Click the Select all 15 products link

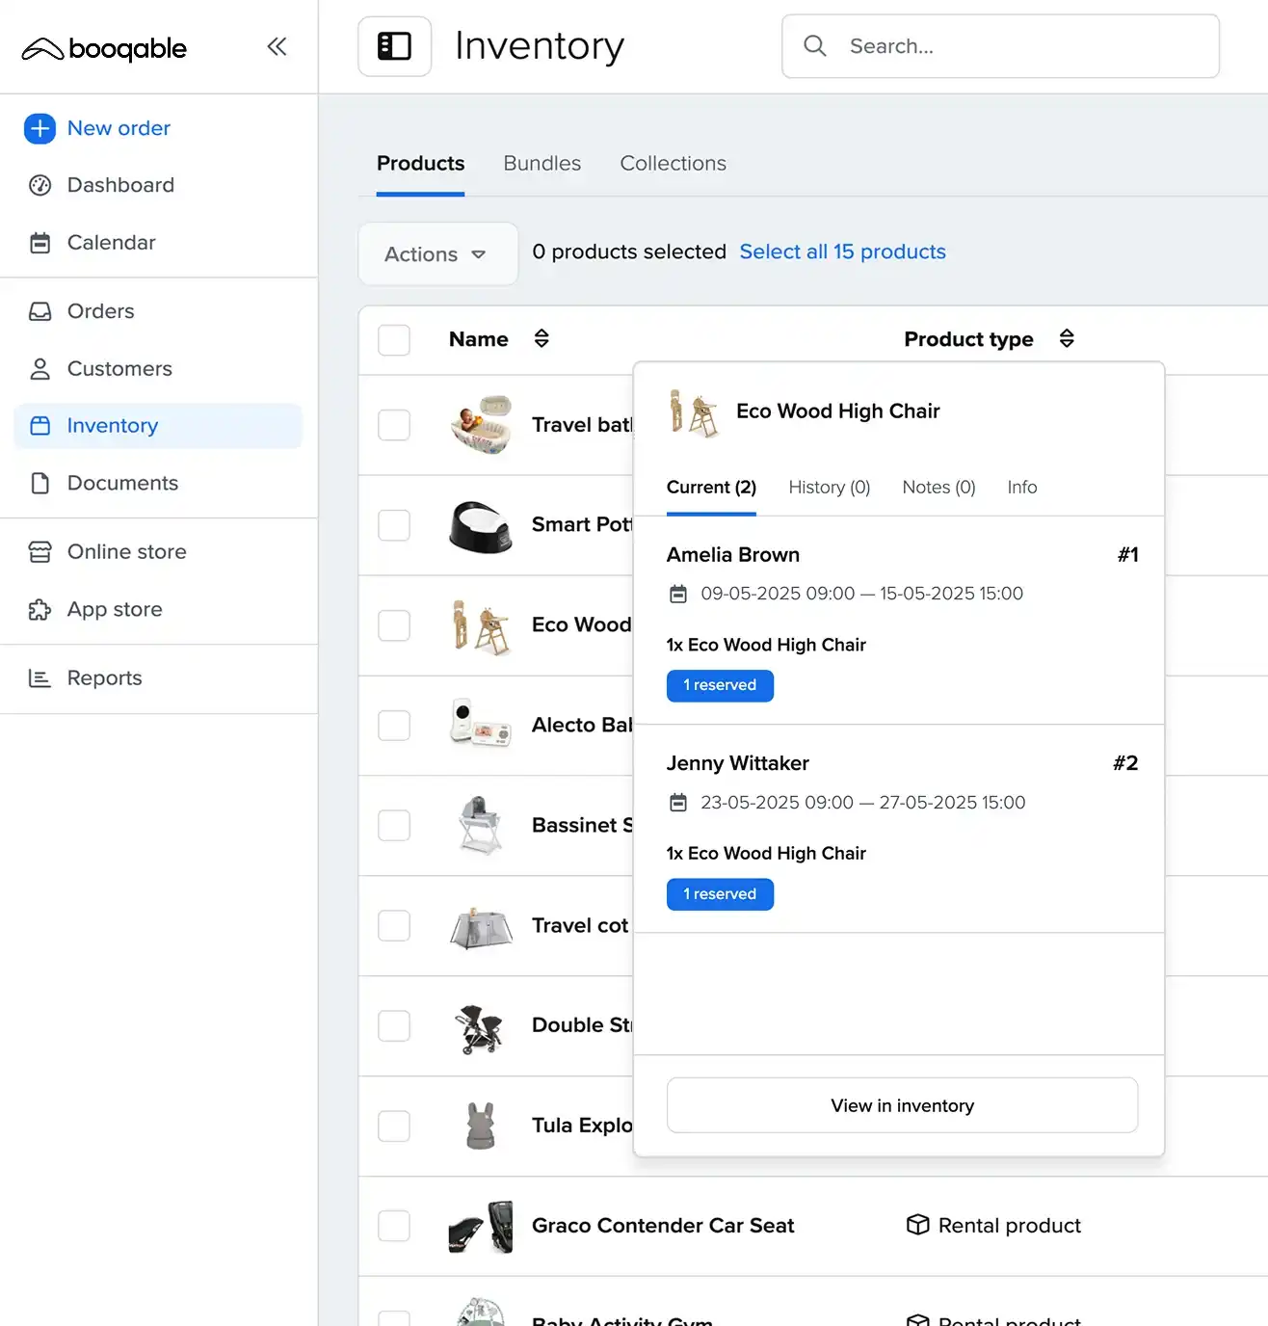pyautogui.click(x=842, y=252)
